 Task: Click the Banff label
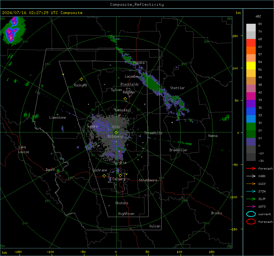coord(50,170)
